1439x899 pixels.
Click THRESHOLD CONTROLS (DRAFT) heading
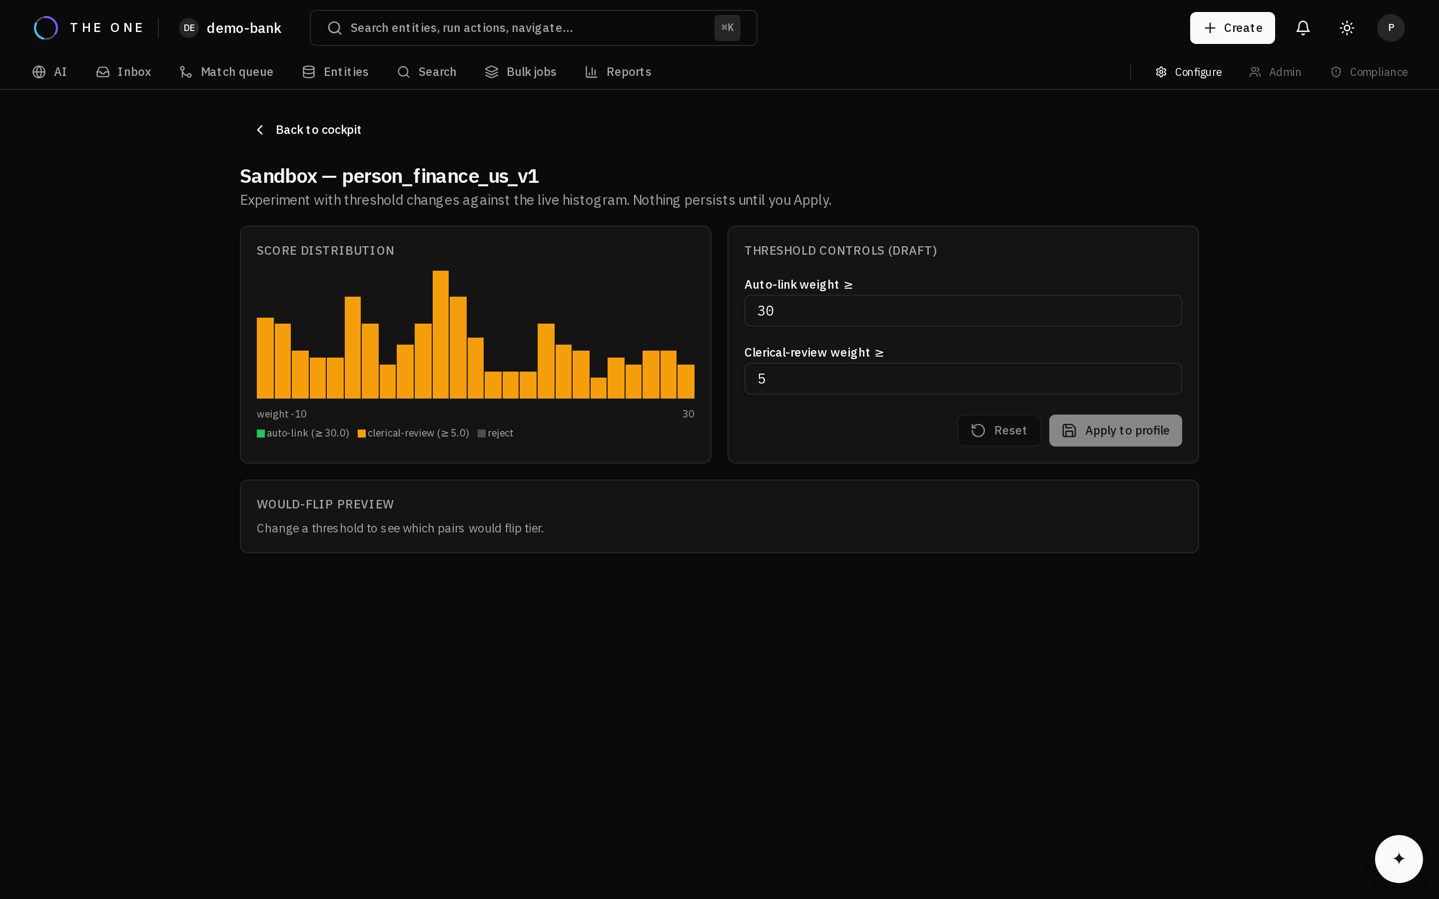(x=840, y=251)
